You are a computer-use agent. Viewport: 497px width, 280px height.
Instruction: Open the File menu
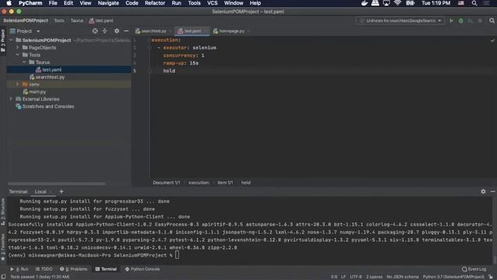tap(53, 3)
